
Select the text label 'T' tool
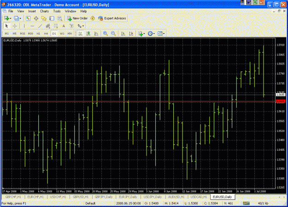click(71, 26)
